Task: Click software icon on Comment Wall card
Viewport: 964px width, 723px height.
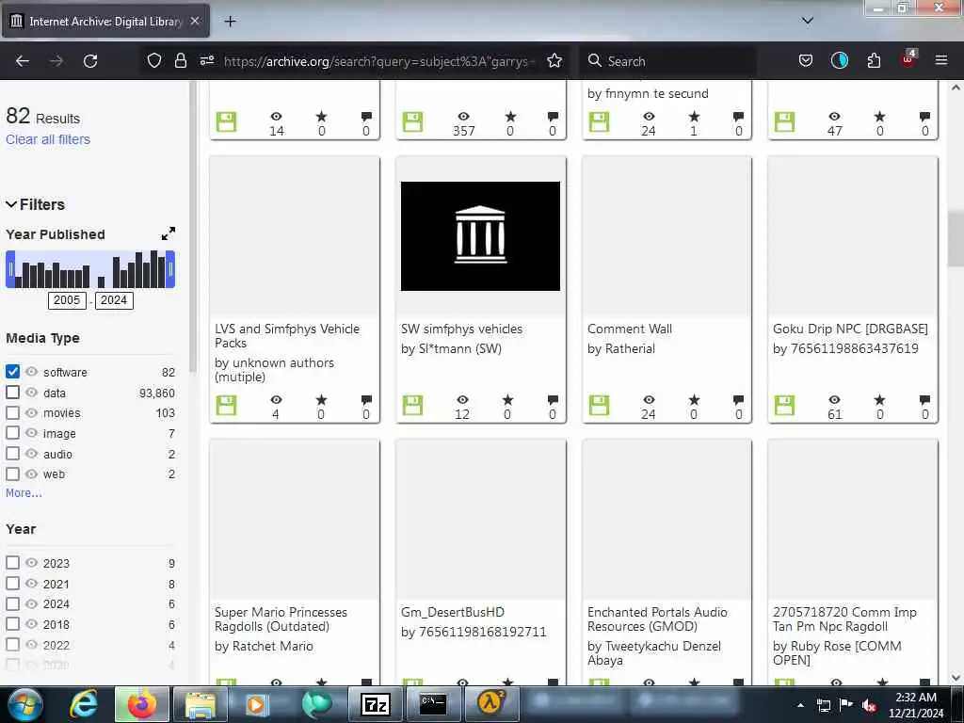Action: point(599,405)
